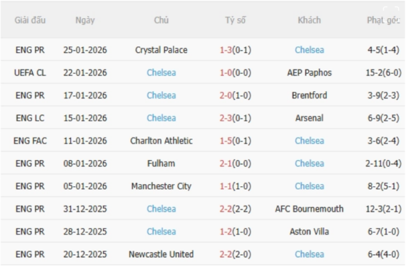Click the Crystal Palace home team name
Image resolution: width=406 pixels, height=268 pixels.
pyautogui.click(x=161, y=50)
